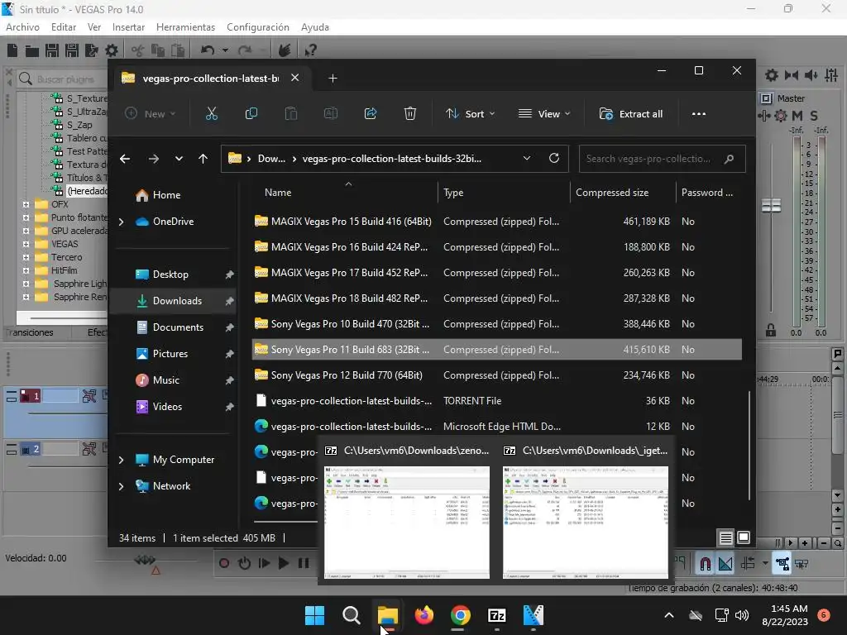Select Downloads in navigation pane
Viewport: 847px width, 635px height.
coord(174,301)
